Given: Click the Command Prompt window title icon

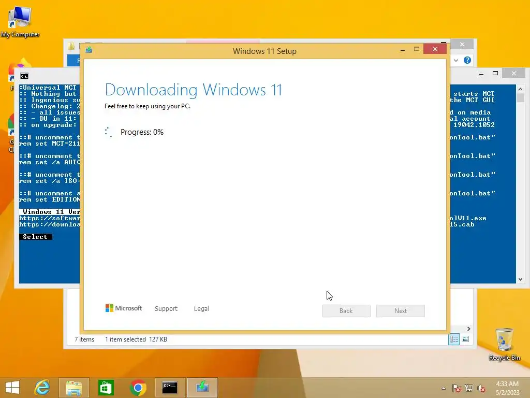Looking at the screenshot, I should pyautogui.click(x=24, y=76).
